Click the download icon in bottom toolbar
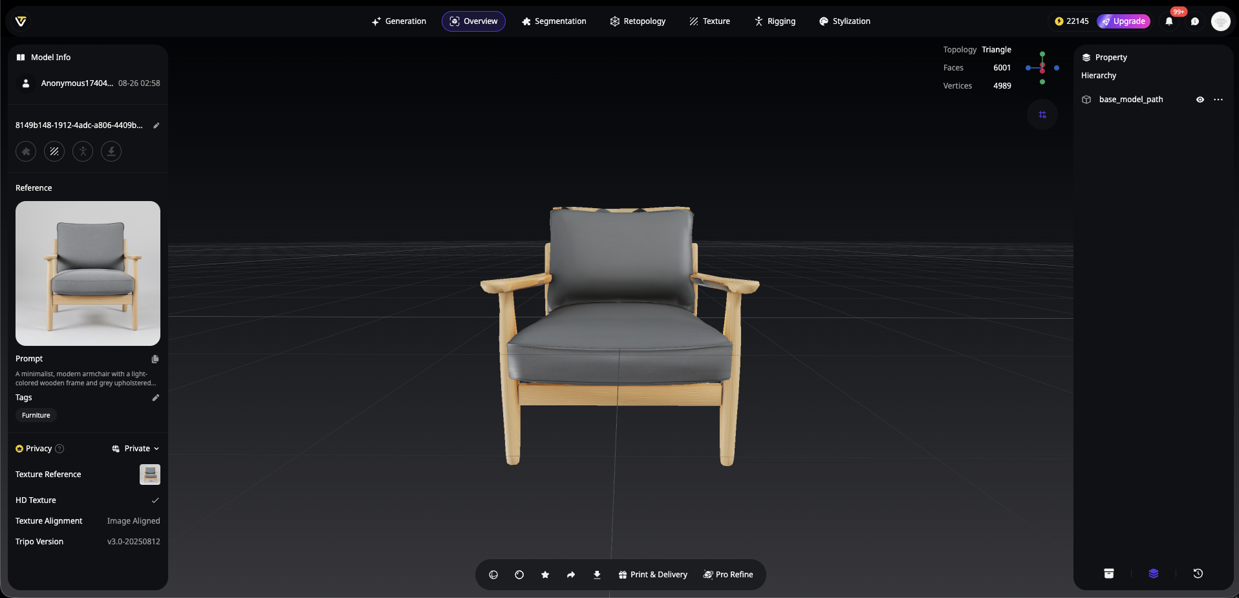Image resolution: width=1239 pixels, height=598 pixels. pos(597,575)
